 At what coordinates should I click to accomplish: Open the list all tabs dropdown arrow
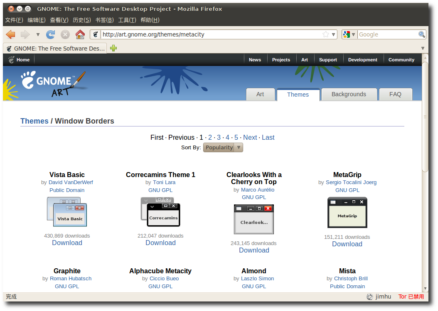point(423,48)
